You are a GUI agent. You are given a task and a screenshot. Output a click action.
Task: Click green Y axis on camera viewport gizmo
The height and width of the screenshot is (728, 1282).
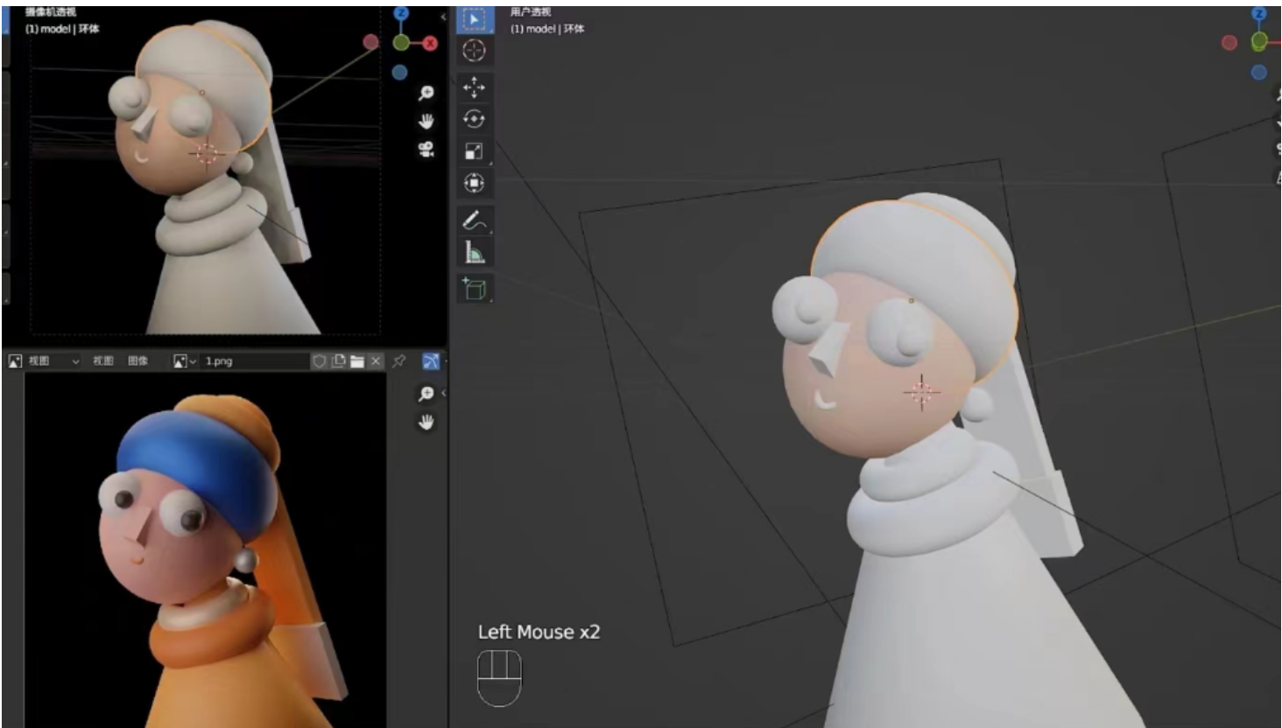pyautogui.click(x=400, y=43)
